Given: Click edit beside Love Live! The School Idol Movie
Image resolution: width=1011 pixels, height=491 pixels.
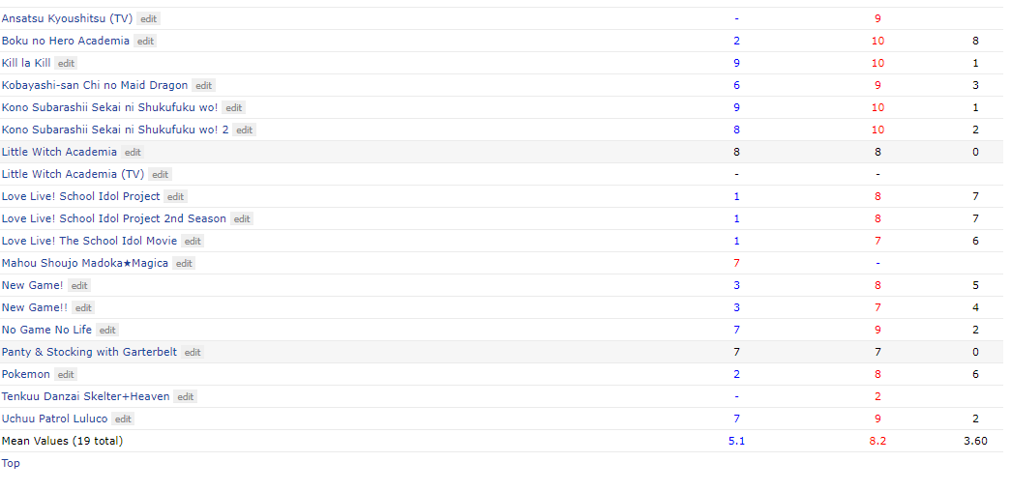Looking at the screenshot, I should tap(193, 241).
